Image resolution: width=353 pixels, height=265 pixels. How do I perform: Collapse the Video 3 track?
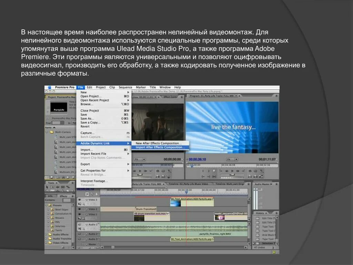(x=87, y=200)
